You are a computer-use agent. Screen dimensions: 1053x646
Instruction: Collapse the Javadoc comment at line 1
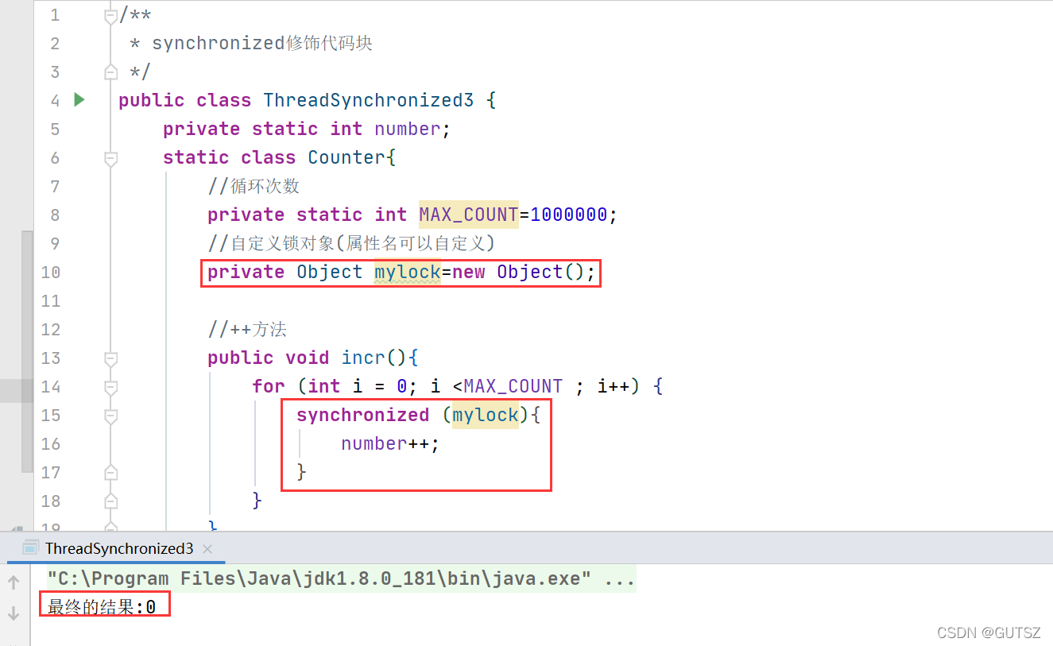(x=111, y=15)
